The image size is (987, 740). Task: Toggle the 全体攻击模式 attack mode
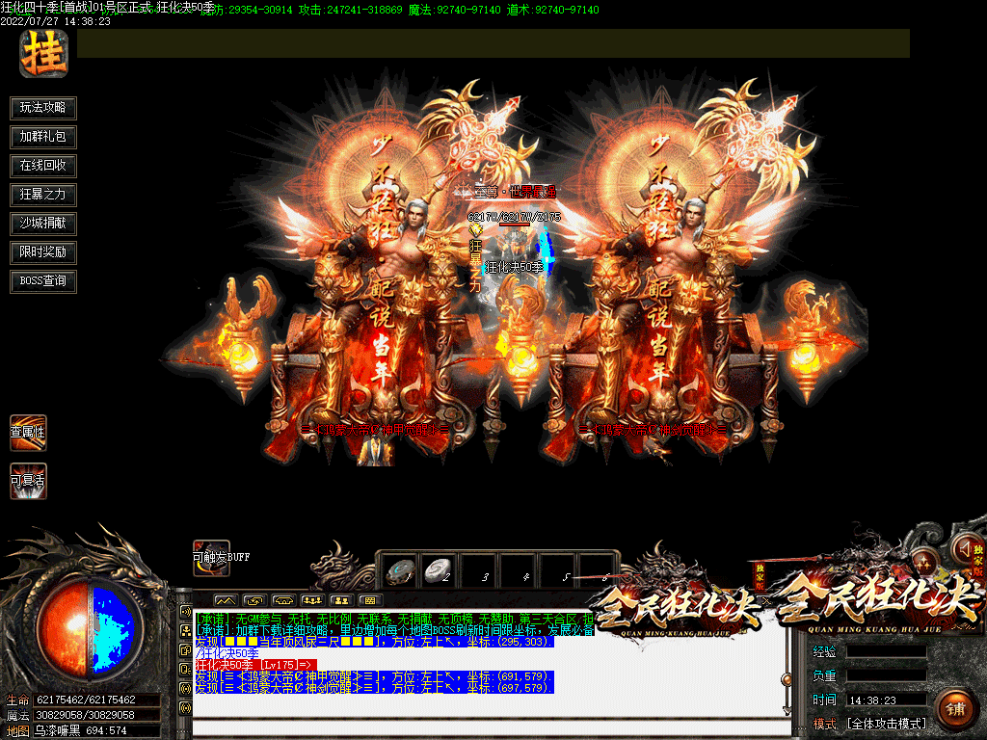pyautogui.click(x=886, y=724)
